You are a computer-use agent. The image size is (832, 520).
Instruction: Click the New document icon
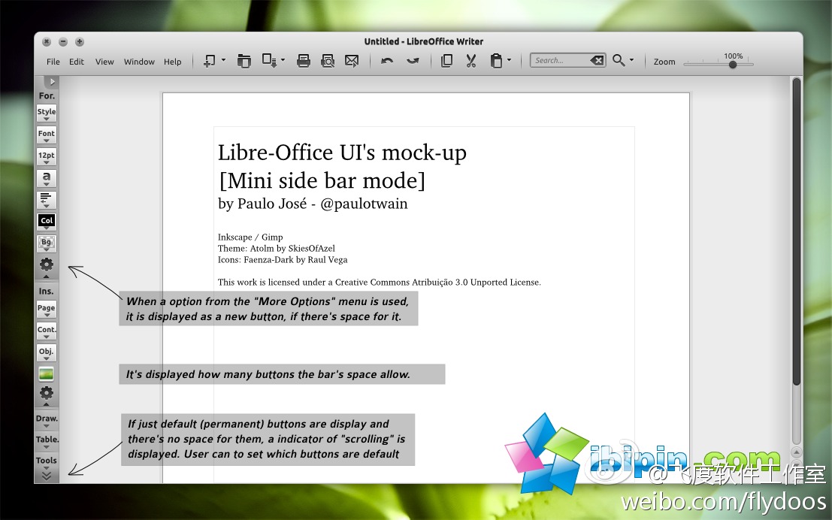coord(210,61)
